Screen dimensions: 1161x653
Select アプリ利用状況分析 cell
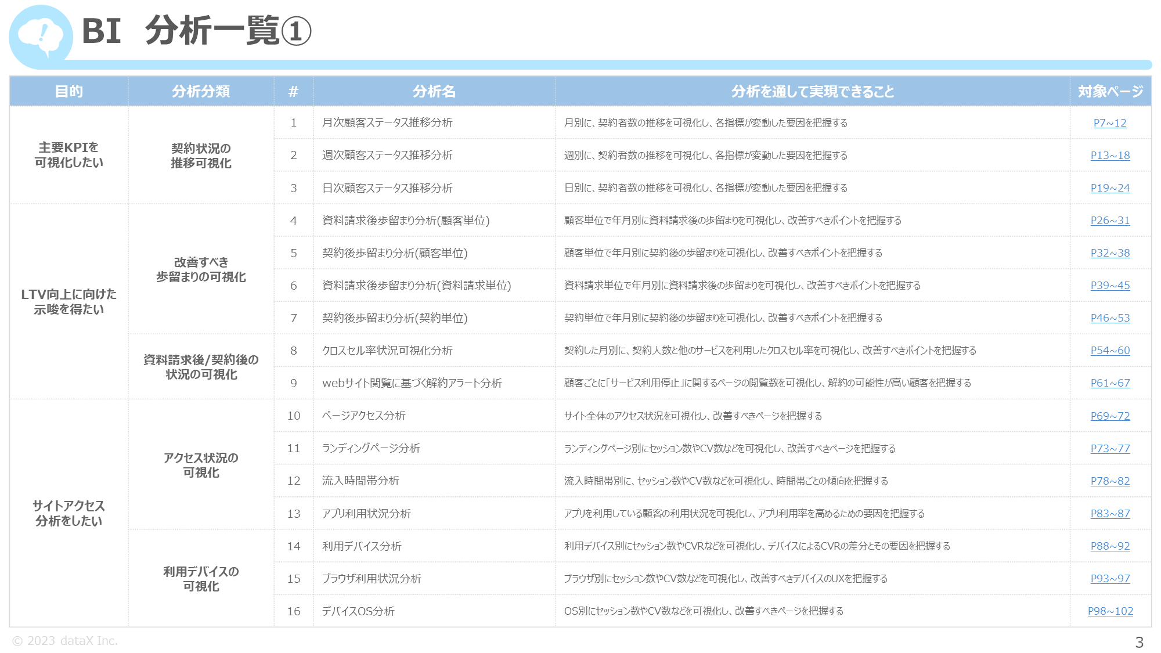pos(434,513)
